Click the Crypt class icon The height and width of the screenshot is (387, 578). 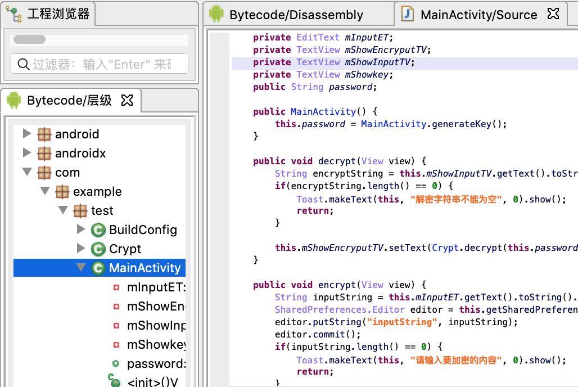pos(98,249)
